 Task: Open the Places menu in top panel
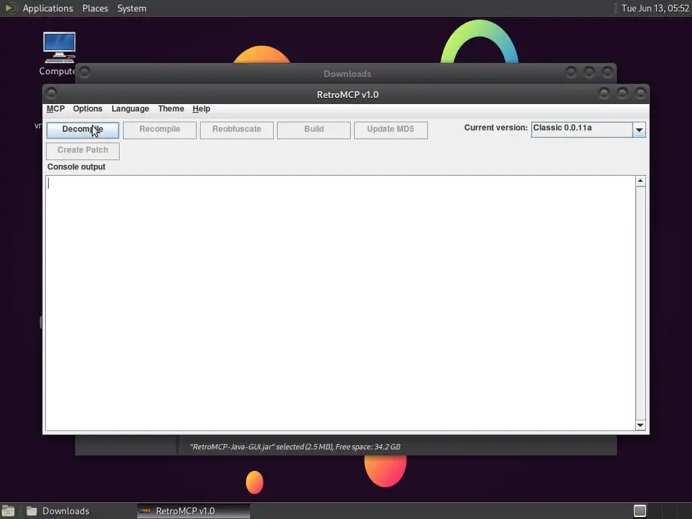(95, 8)
